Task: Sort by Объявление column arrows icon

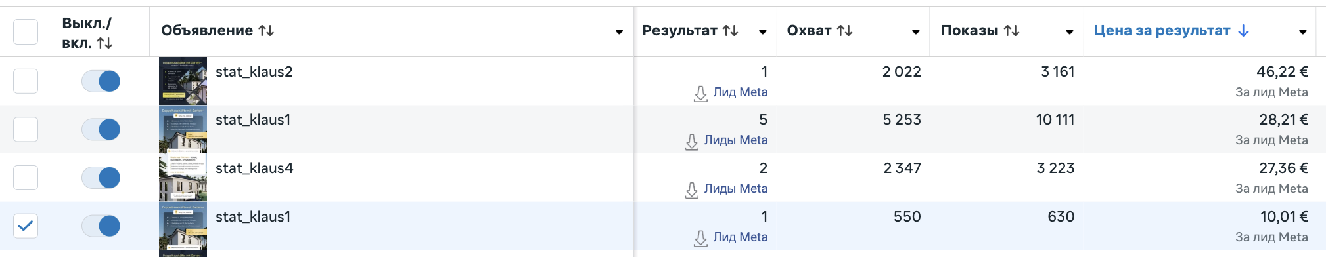Action: (266, 31)
